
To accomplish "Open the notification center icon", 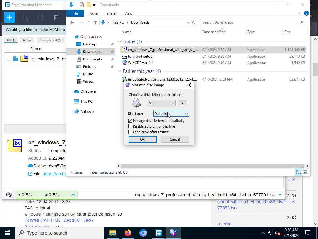I will 308,233.
